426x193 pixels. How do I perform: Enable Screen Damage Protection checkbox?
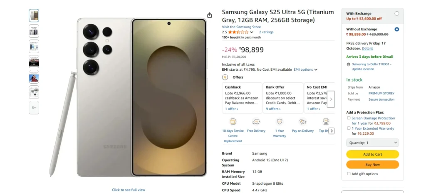pyautogui.click(x=349, y=118)
